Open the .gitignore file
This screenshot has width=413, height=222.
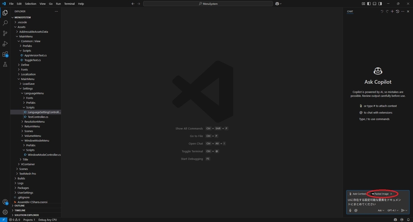coord(36,198)
